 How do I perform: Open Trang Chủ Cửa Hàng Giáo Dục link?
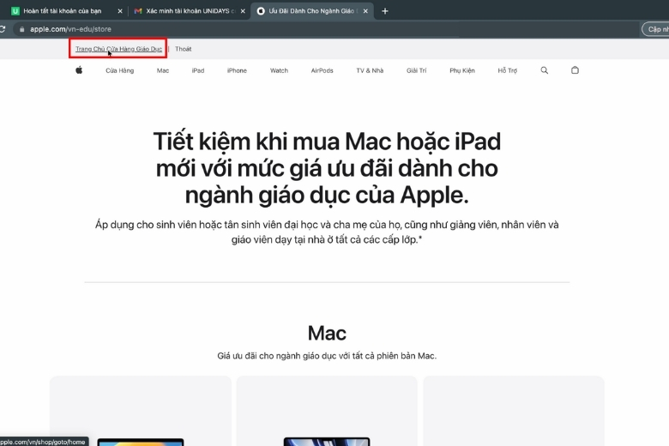point(118,49)
